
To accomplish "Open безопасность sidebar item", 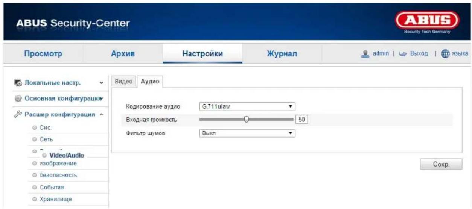I will (59, 175).
